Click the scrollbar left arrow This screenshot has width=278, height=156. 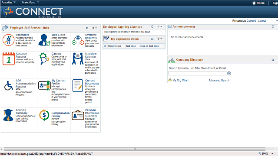pyautogui.click(x=2, y=149)
